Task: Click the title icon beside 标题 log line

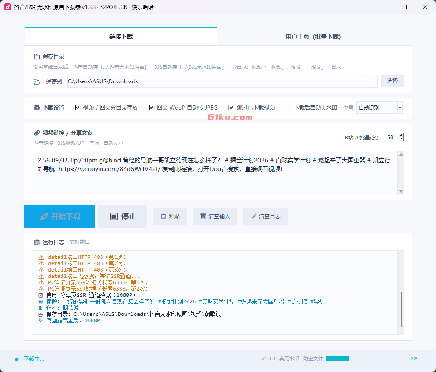Action: pos(41,302)
